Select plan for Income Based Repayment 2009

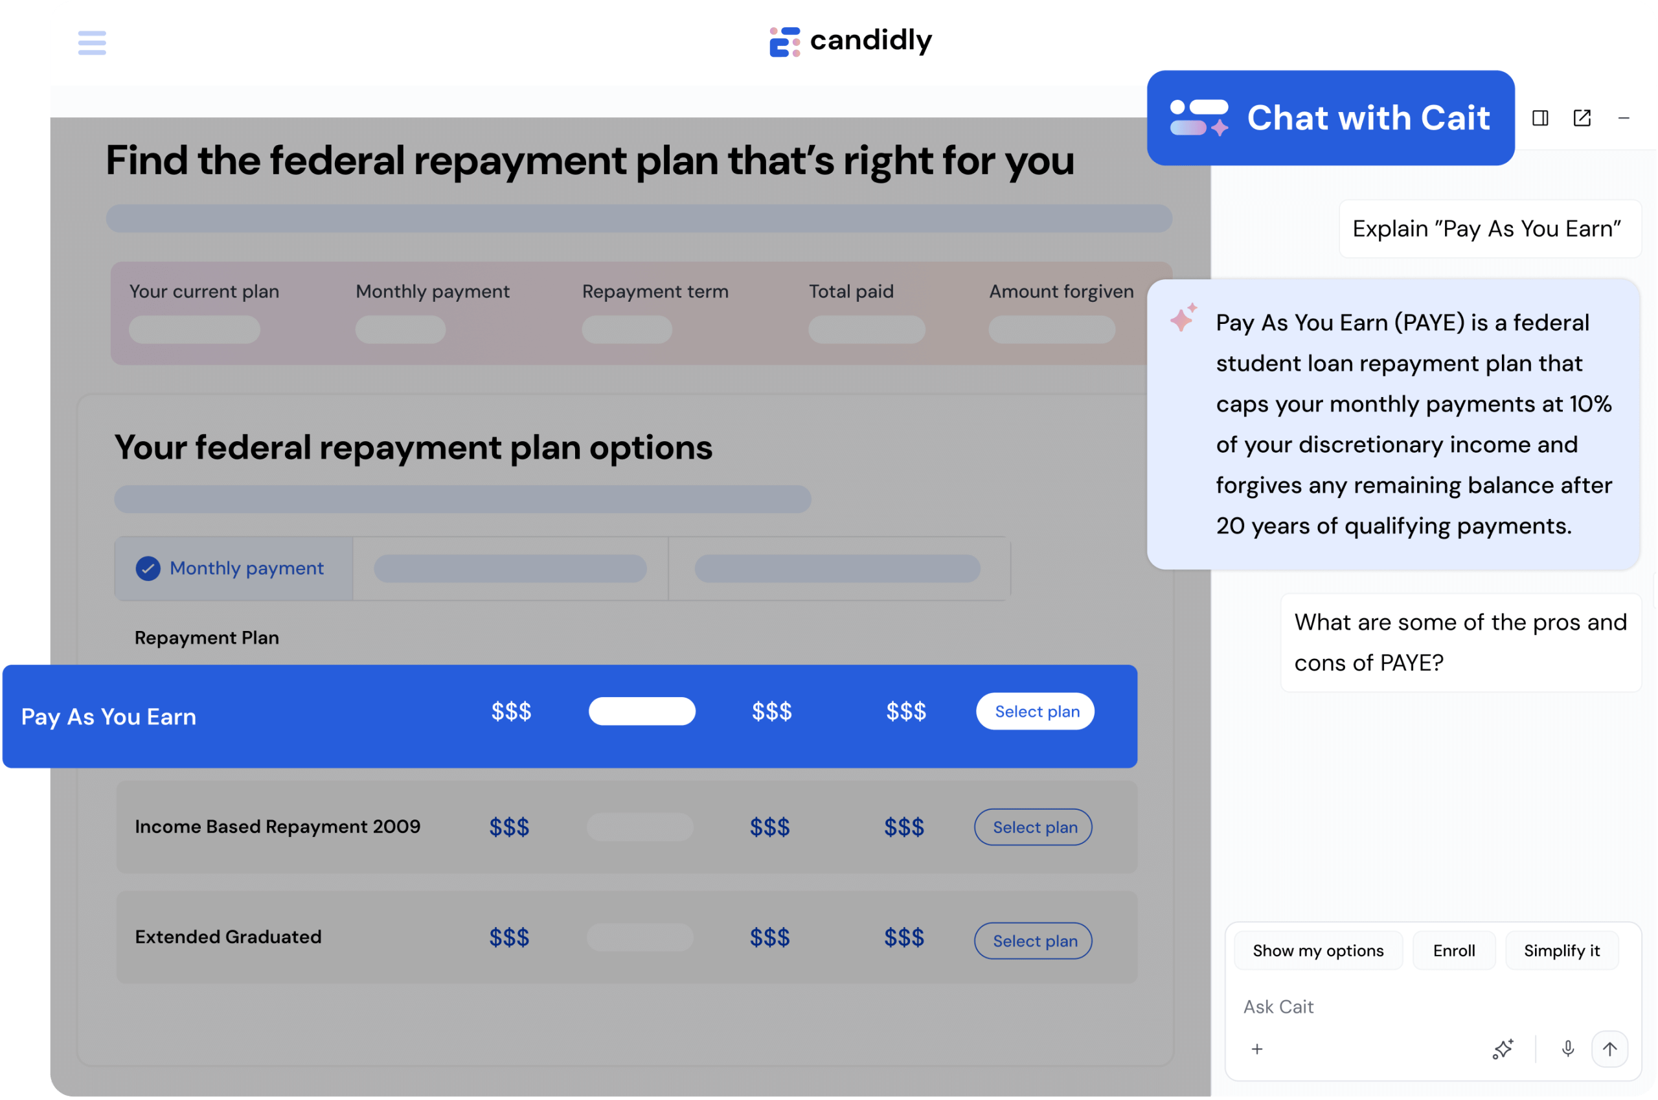coord(1033,827)
